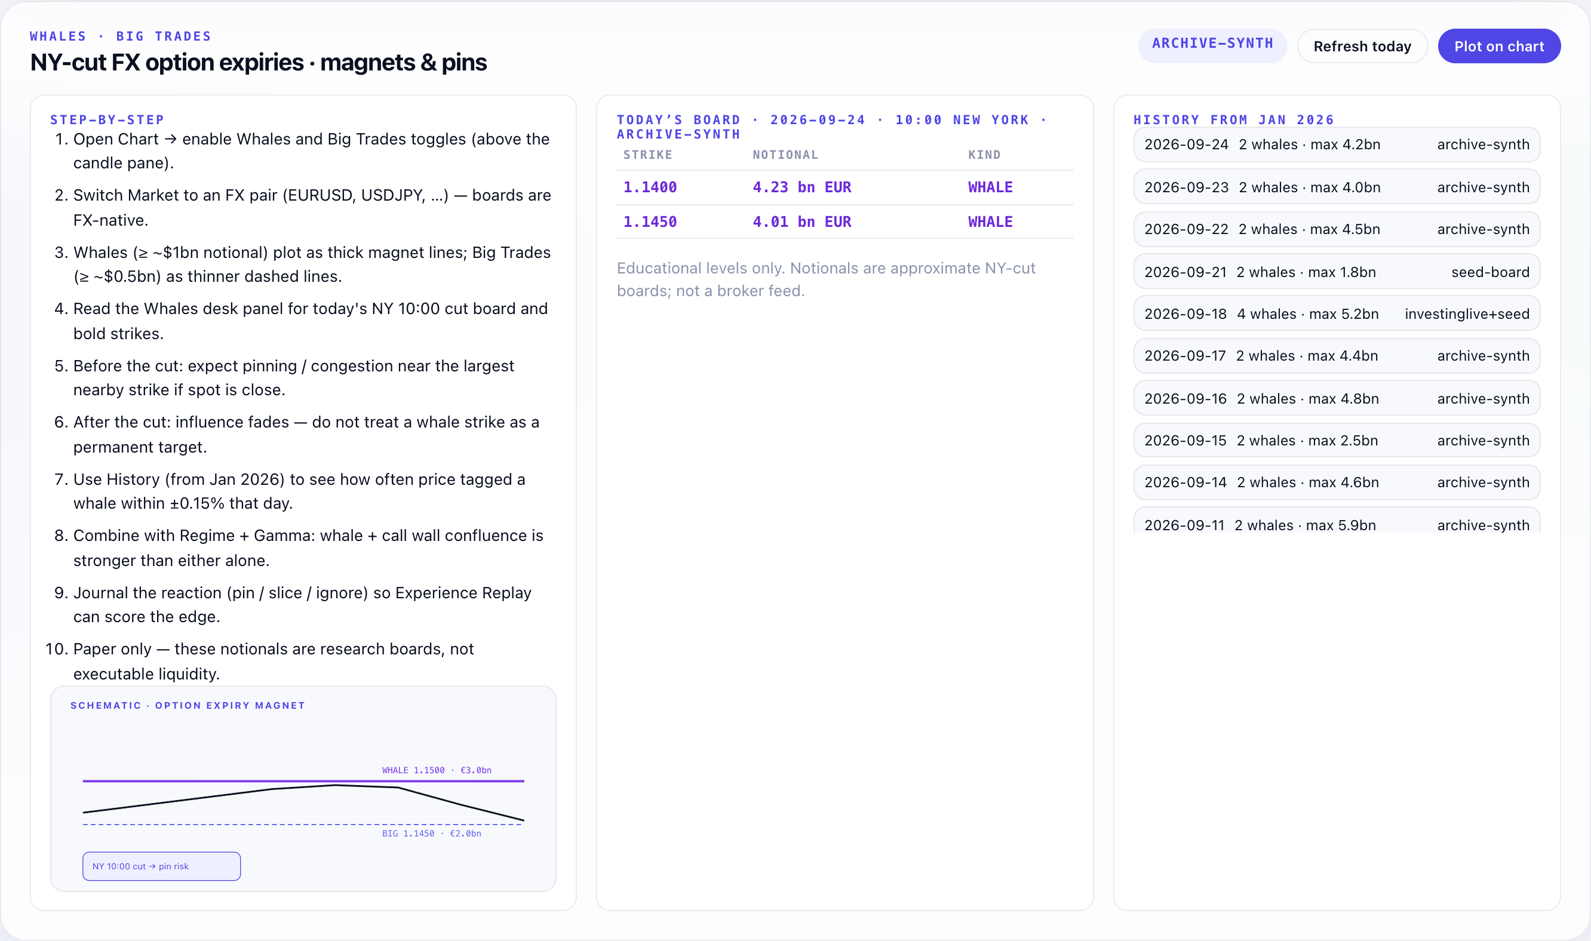Select history row 2026-09-17
Viewport: 1591px width, 941px height.
pyautogui.click(x=1337, y=356)
